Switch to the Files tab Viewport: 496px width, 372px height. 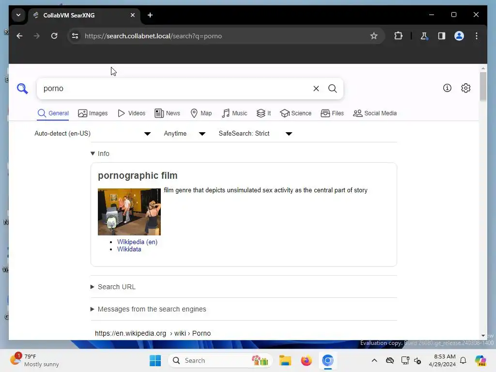click(332, 113)
